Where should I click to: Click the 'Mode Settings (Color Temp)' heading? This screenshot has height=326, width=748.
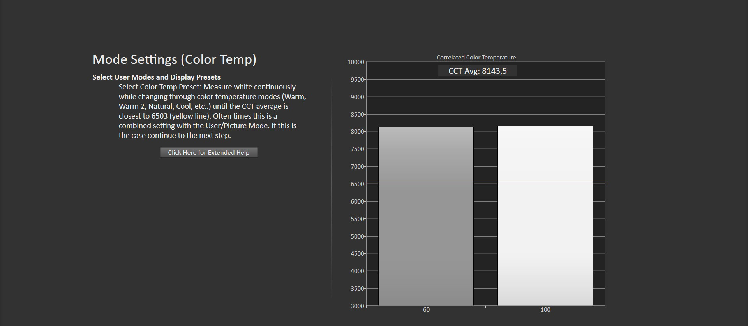tap(175, 59)
